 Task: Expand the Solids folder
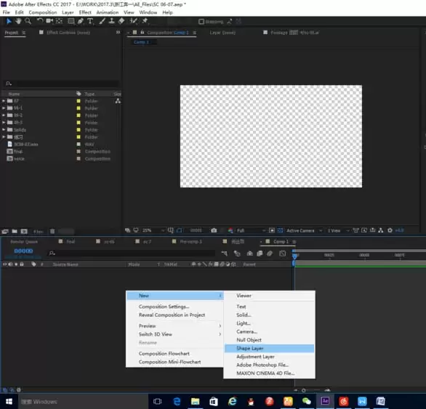tap(4, 129)
